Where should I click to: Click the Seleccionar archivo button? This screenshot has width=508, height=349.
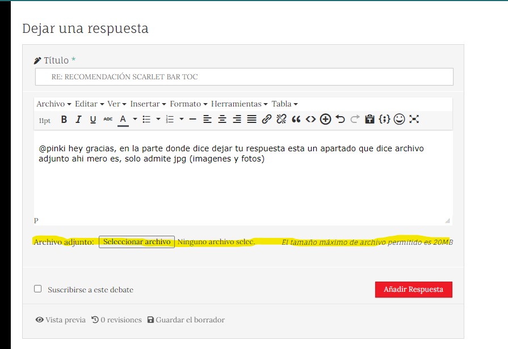pos(137,242)
